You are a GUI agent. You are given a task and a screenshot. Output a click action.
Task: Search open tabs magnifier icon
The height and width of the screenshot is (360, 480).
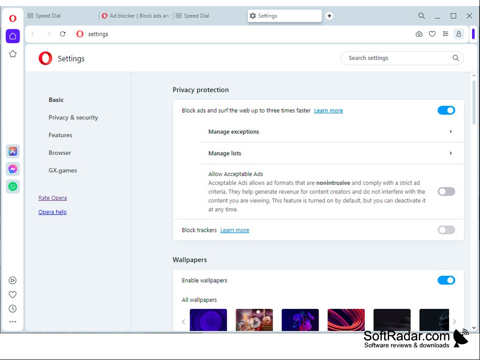421,15
